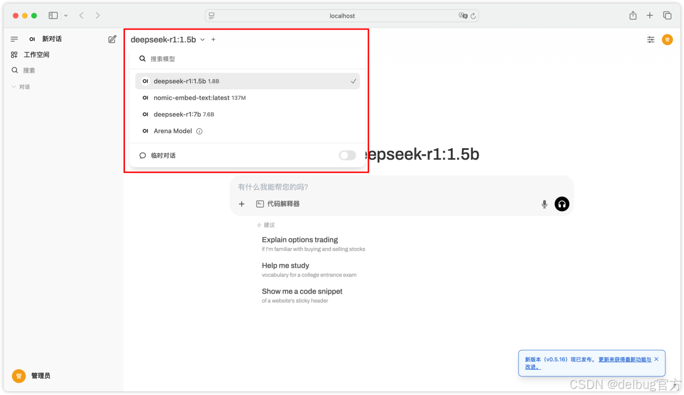Viewport: 684px width, 395px height.
Task: Go back with browser back arrow
Action: point(81,15)
